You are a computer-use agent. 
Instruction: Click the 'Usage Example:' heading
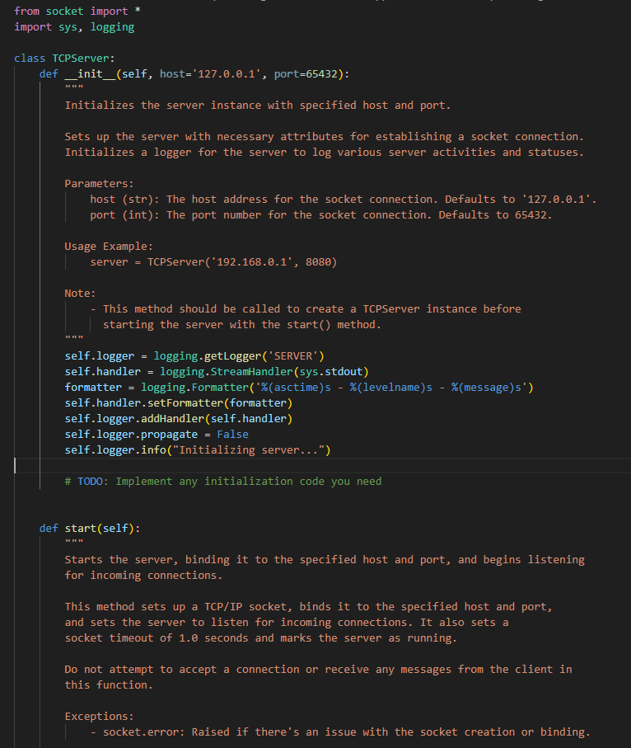tap(109, 246)
